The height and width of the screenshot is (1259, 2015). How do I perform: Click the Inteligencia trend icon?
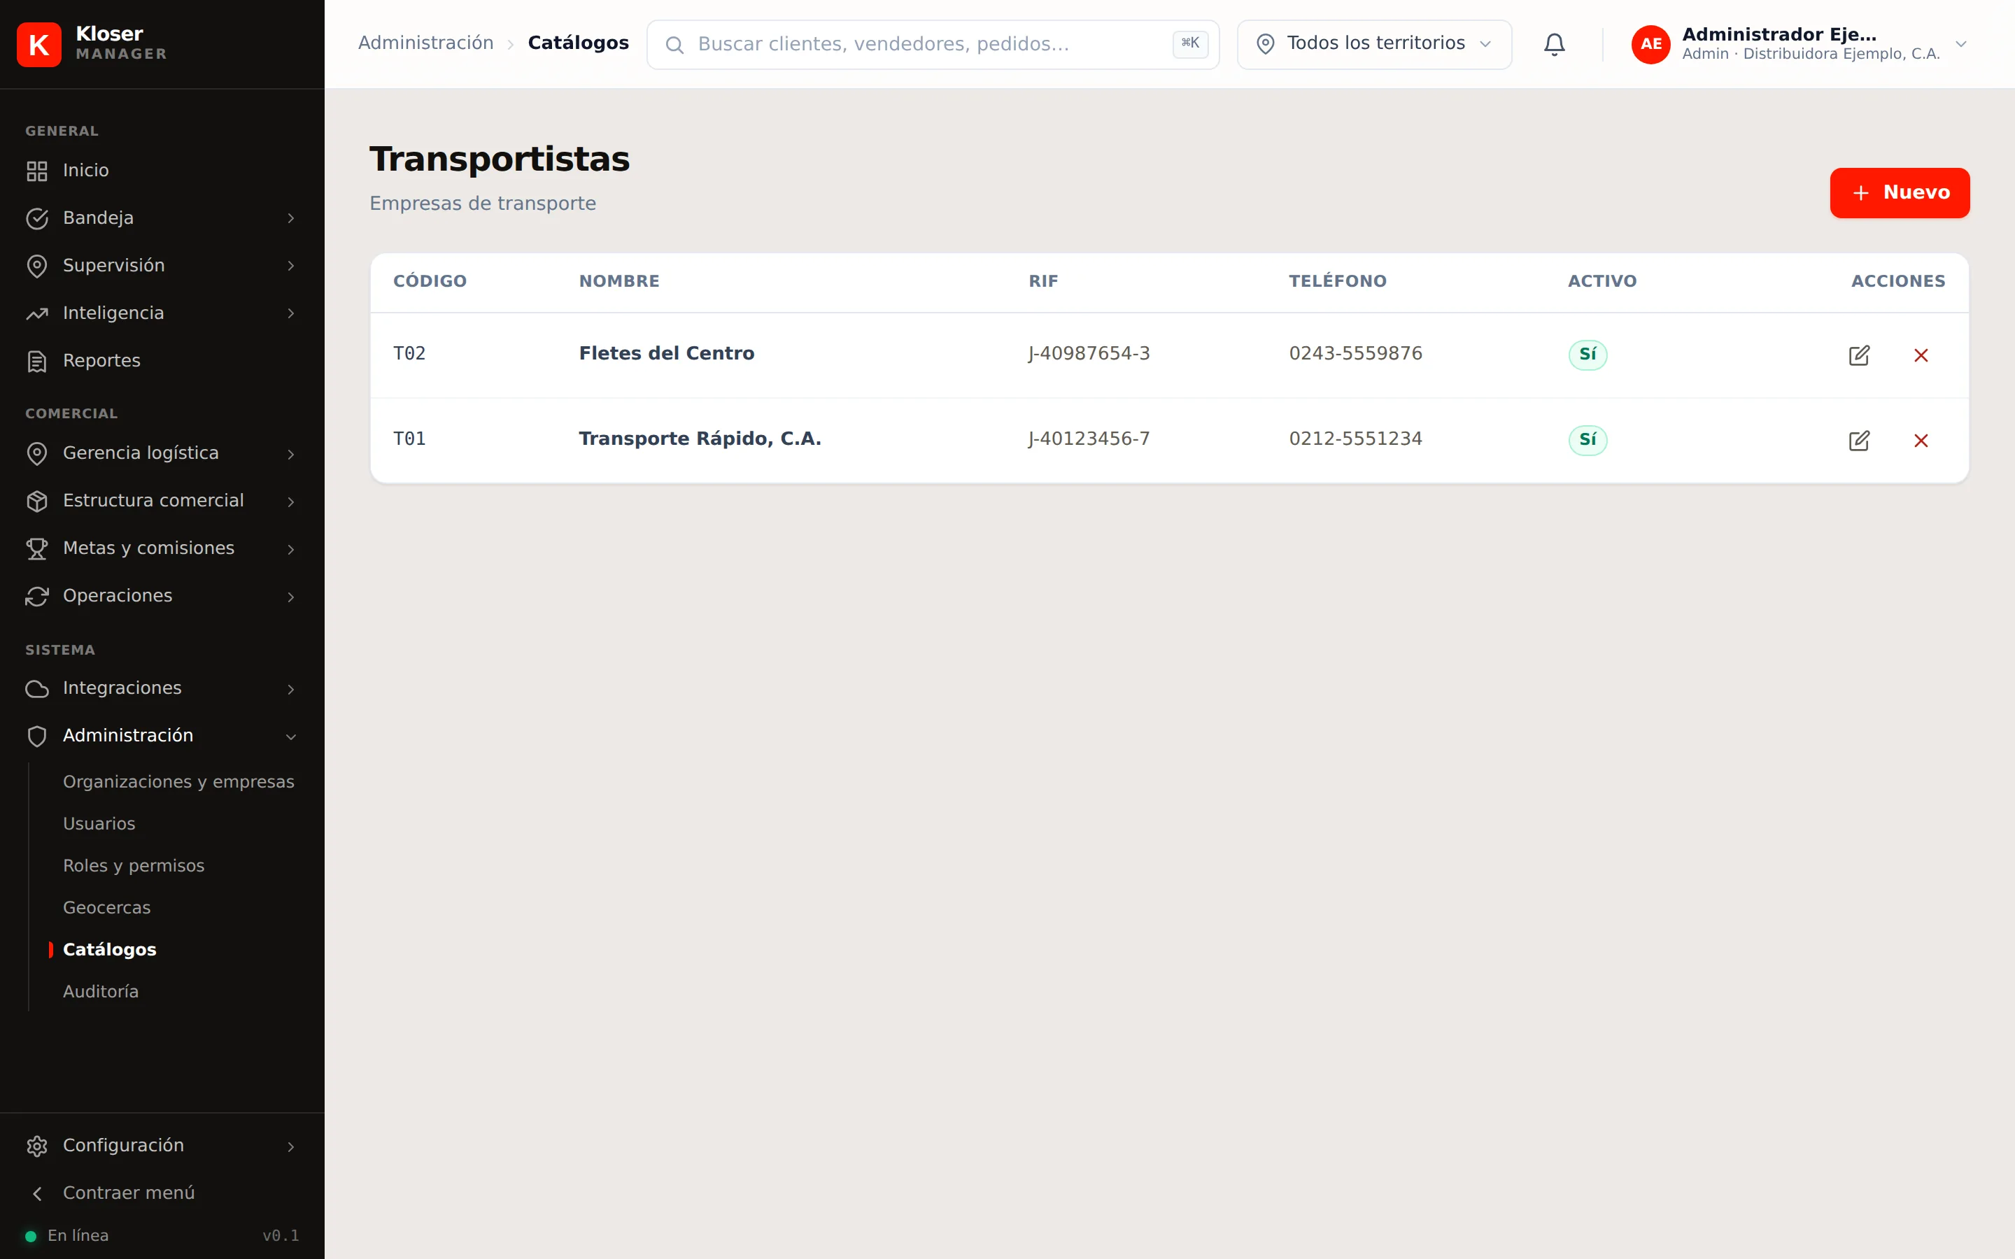coord(36,313)
